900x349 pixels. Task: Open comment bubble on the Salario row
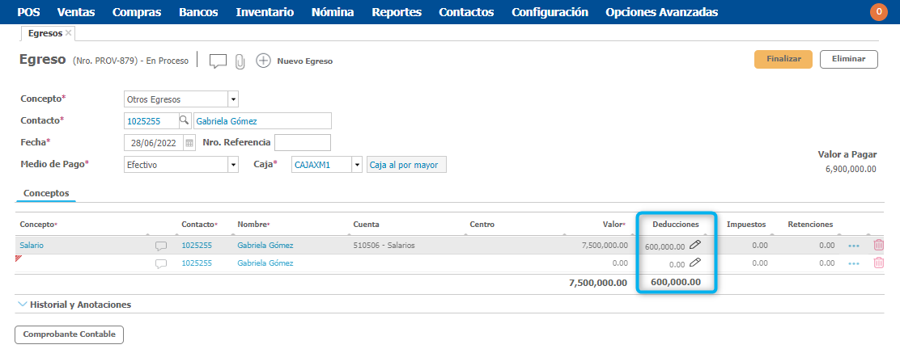pyautogui.click(x=161, y=246)
